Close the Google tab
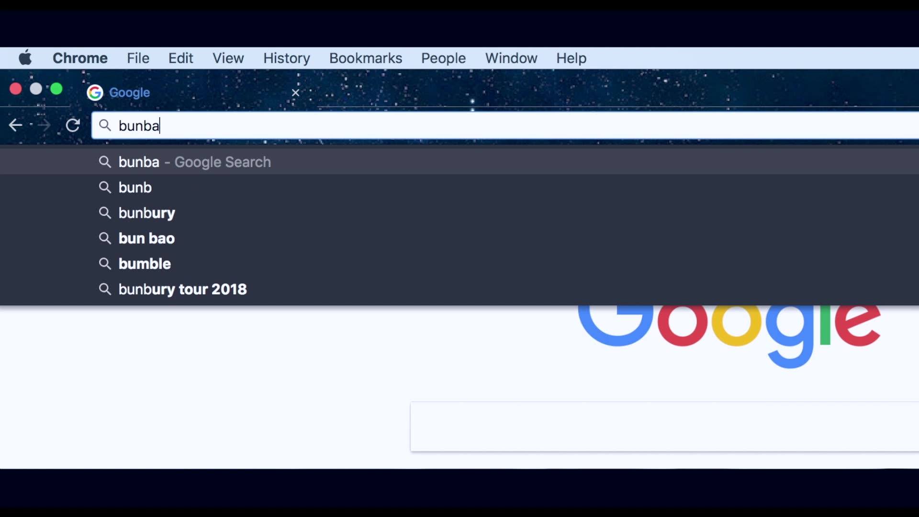 click(295, 93)
